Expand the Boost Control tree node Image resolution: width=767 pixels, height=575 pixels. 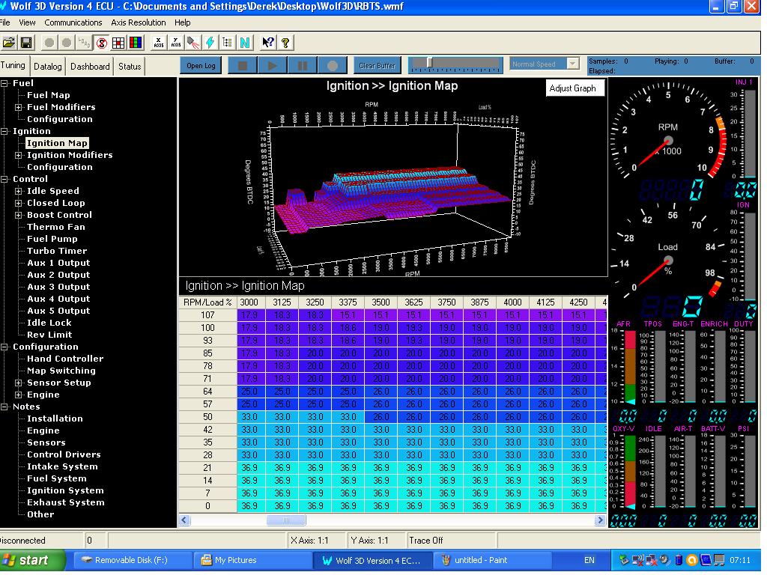click(19, 215)
